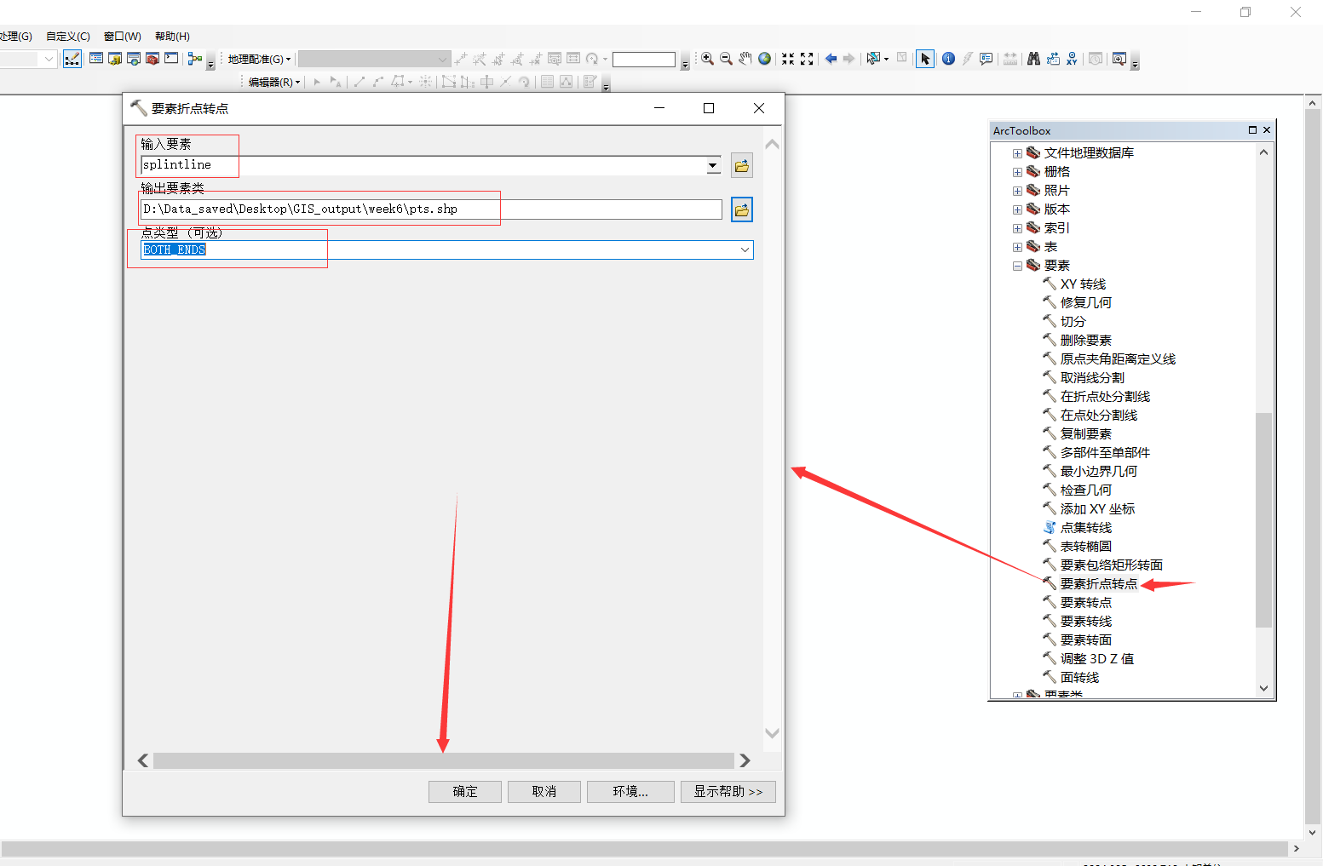Launch the ModelBuilder window icon
Screen dimensions: 1323x866
click(x=195, y=59)
